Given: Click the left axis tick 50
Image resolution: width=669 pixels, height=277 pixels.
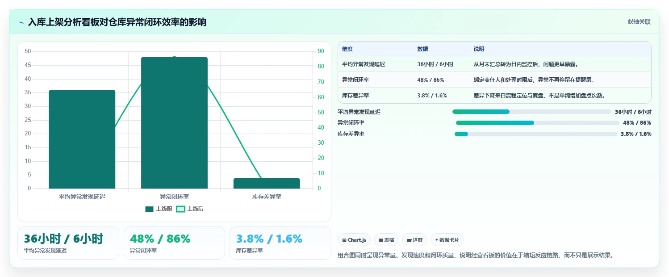Looking at the screenshot, I should 28,51.
